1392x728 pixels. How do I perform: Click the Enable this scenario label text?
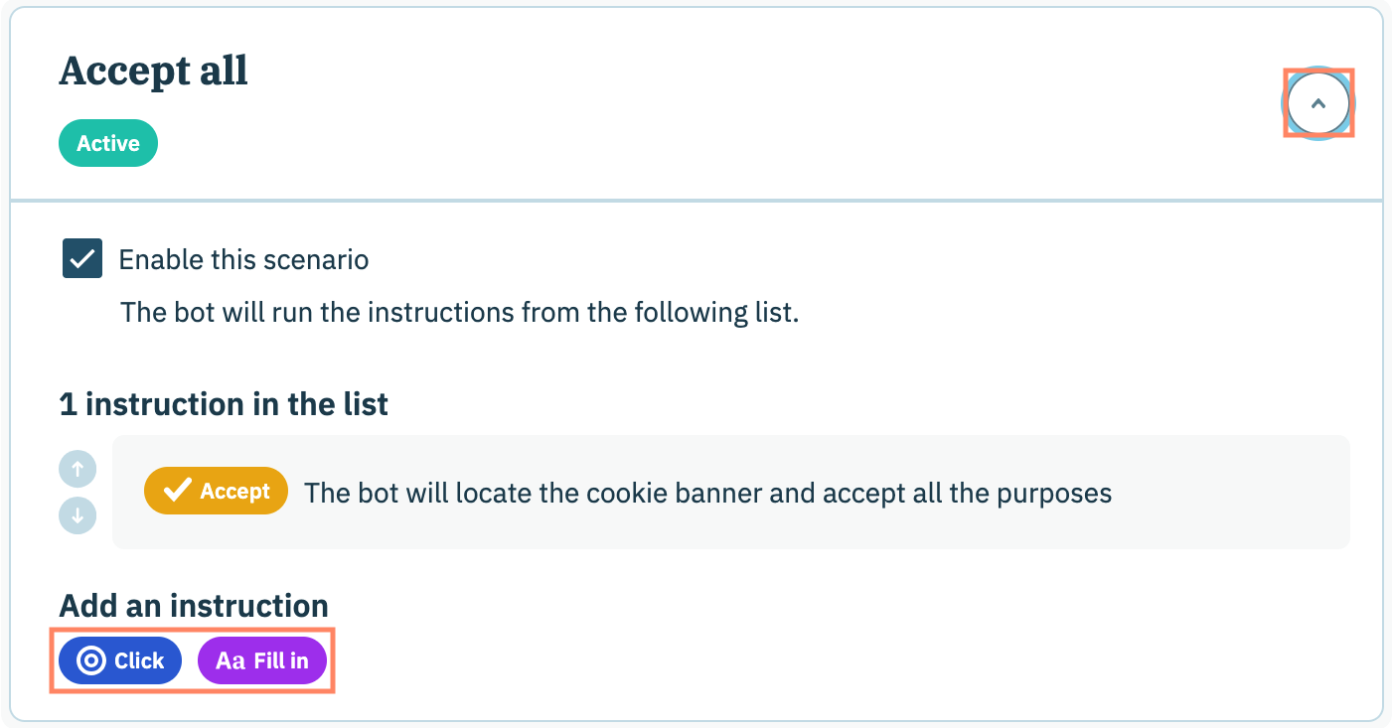tap(243, 260)
